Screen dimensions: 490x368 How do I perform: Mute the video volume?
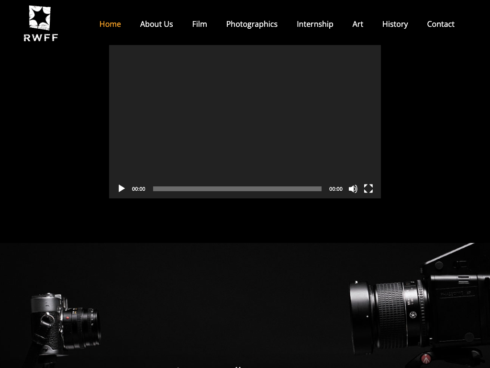(353, 189)
